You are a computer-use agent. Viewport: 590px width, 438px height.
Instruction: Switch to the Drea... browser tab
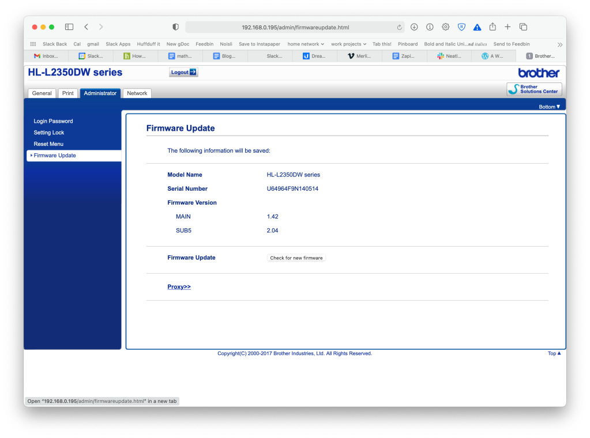314,56
